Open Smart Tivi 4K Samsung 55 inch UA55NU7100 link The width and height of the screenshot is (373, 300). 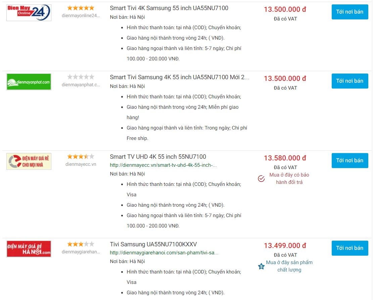pyautogui.click(x=169, y=8)
